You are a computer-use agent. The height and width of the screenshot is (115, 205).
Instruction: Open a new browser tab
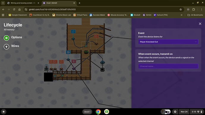[79, 3]
